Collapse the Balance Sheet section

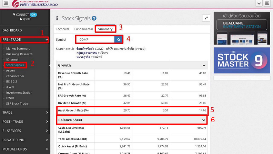(x=204, y=120)
